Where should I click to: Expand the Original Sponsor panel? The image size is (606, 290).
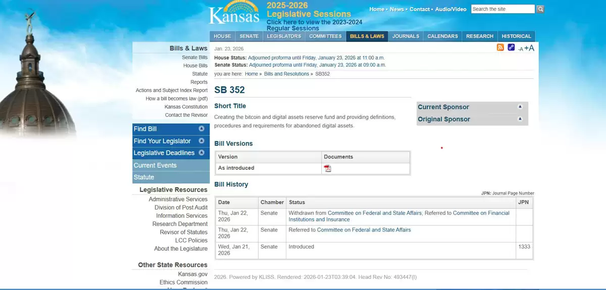point(520,119)
